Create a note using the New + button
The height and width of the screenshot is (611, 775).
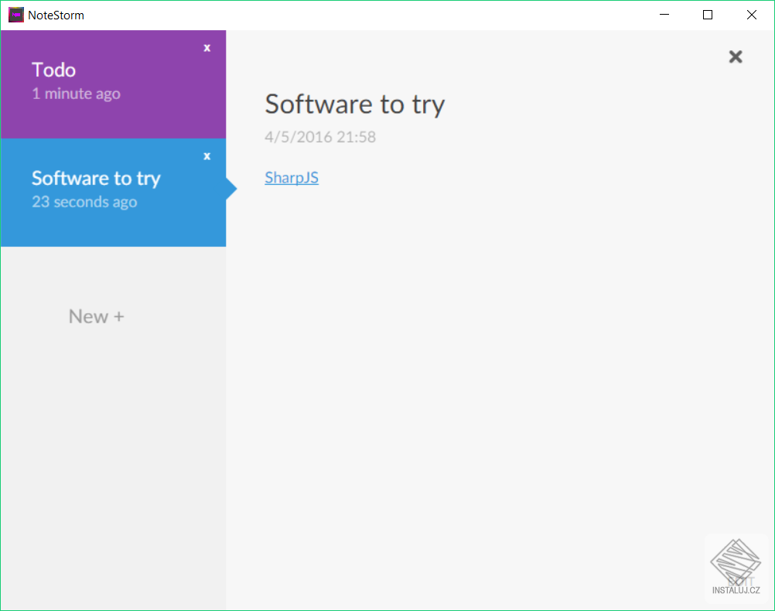(96, 316)
